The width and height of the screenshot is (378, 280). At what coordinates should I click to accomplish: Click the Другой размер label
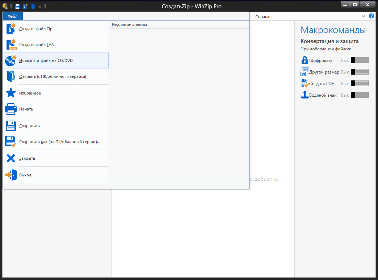[x=324, y=72]
